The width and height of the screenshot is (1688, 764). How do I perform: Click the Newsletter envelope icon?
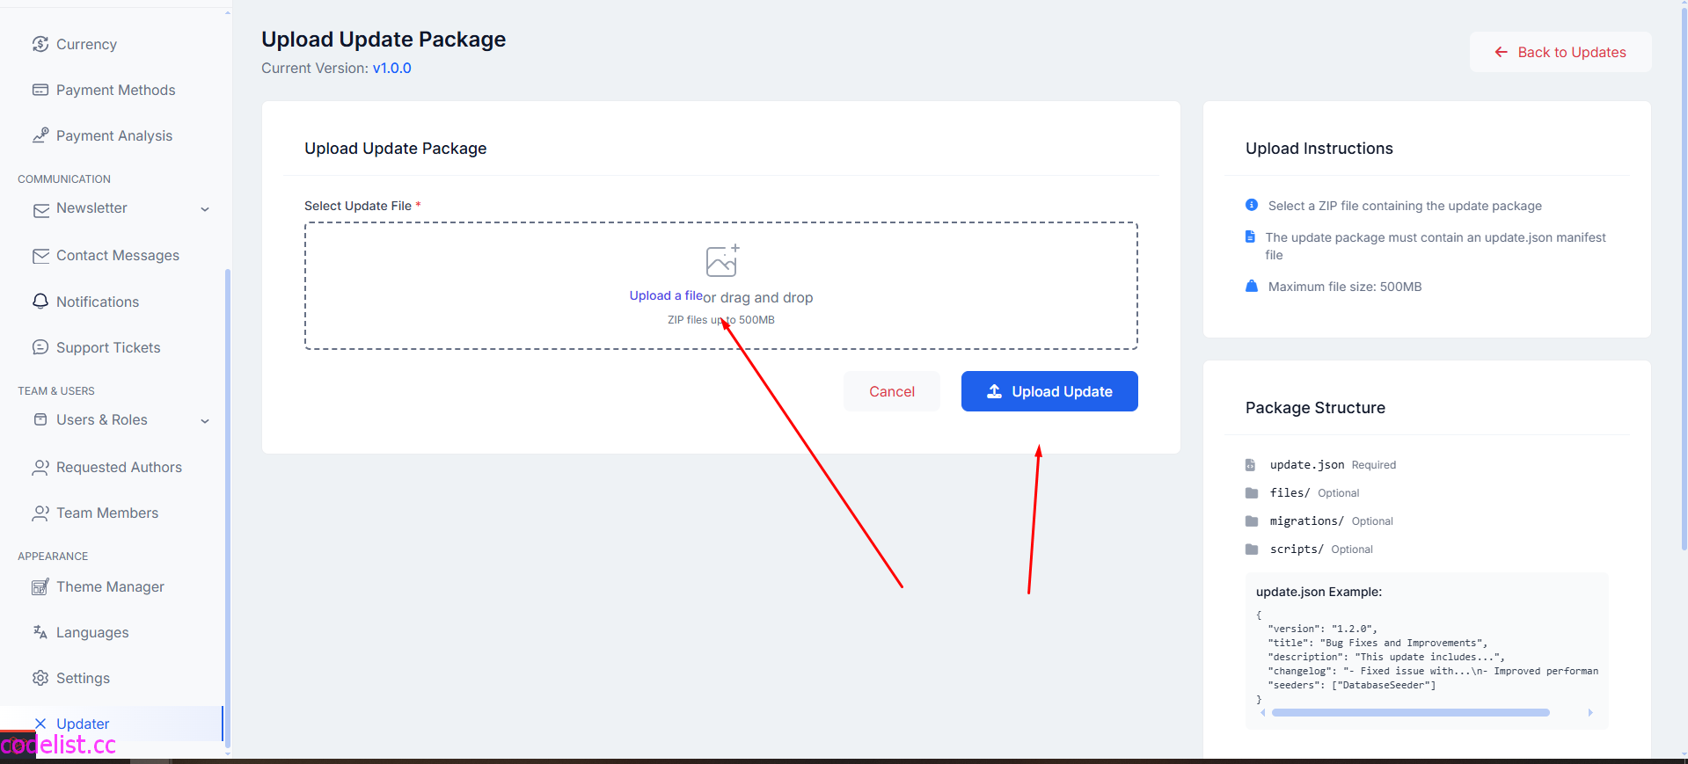[40, 210]
